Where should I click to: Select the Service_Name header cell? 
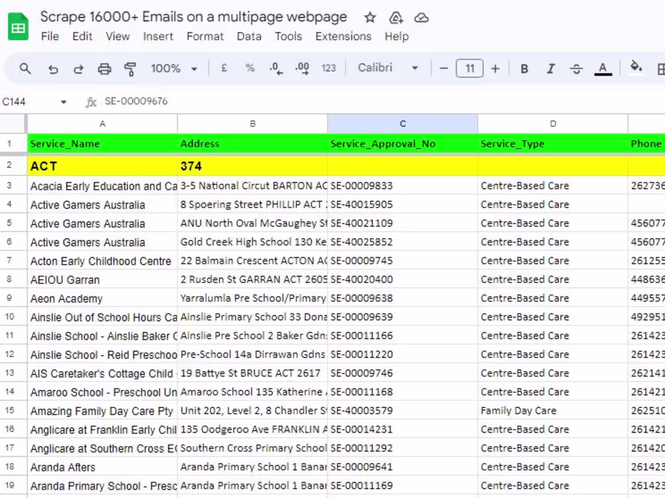tap(102, 144)
